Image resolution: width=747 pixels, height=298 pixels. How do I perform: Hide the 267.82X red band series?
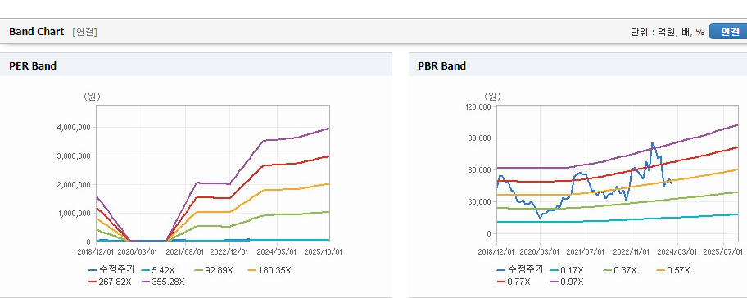click(x=110, y=282)
